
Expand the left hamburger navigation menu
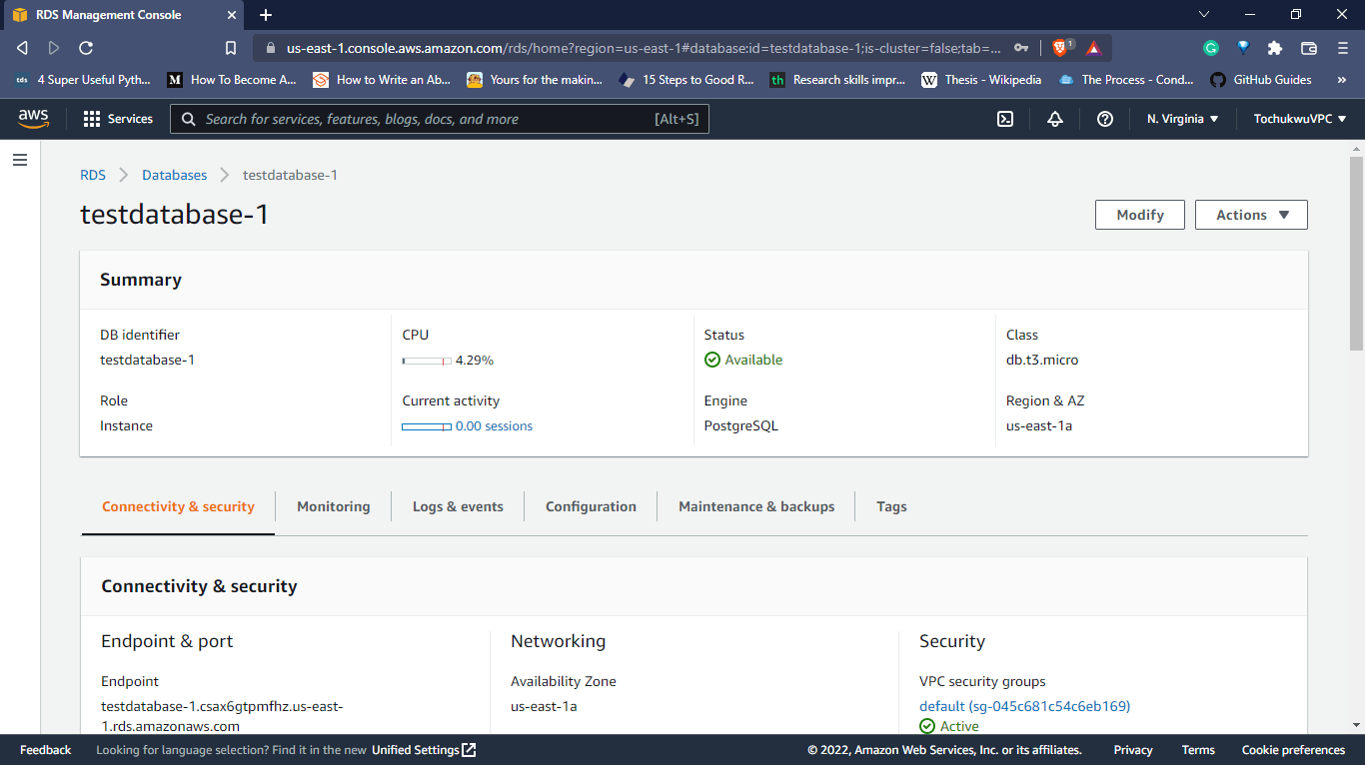(x=20, y=160)
